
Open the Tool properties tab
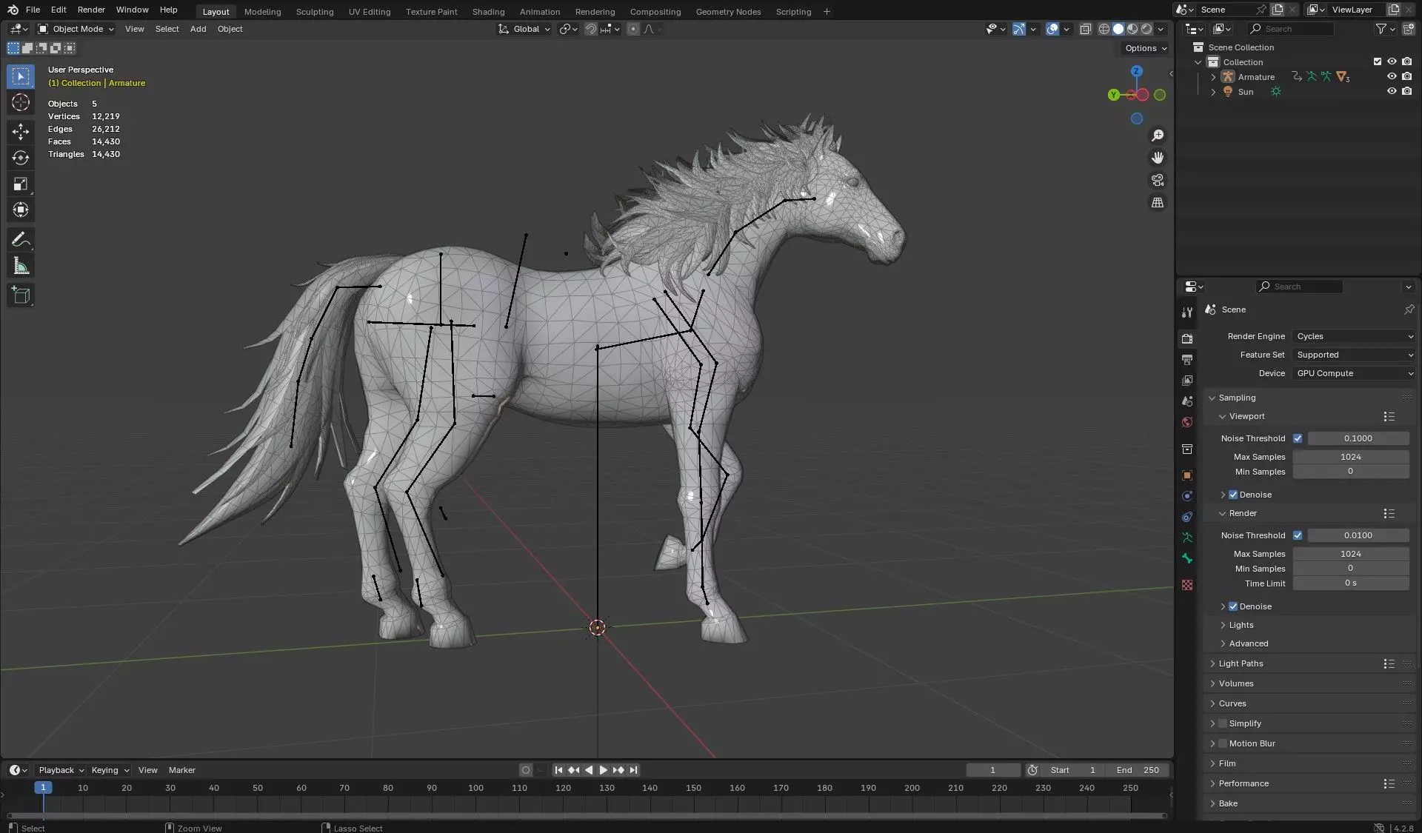pos(1187,312)
